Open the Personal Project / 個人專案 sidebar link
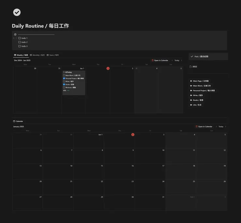Screen dimensions: 241x223 [x=203, y=90]
